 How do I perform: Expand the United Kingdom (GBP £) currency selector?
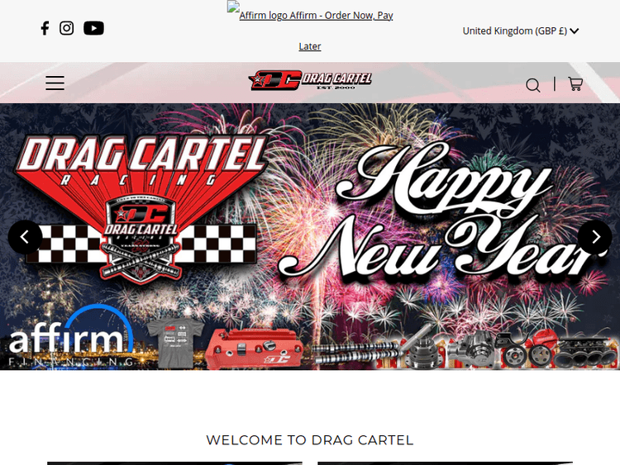coord(520,31)
